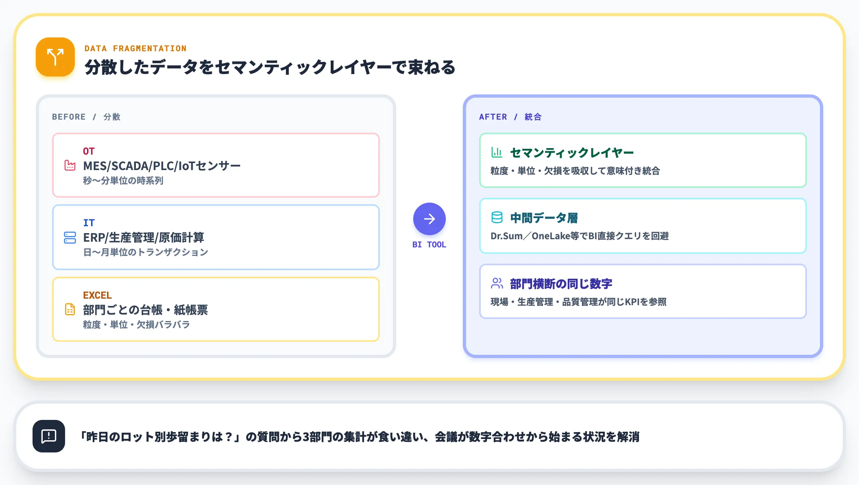859x485 pixels.
Task: Click the bottom sentence about 昨日のロット別歩留まり
Action: point(360,437)
